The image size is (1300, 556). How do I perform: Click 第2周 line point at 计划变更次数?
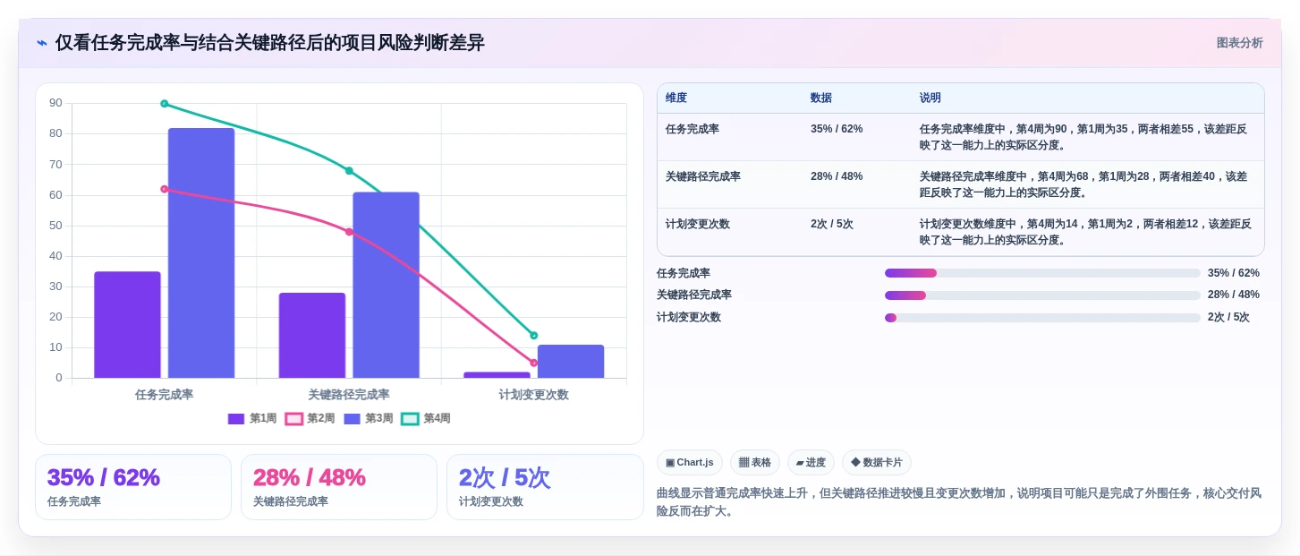[534, 363]
